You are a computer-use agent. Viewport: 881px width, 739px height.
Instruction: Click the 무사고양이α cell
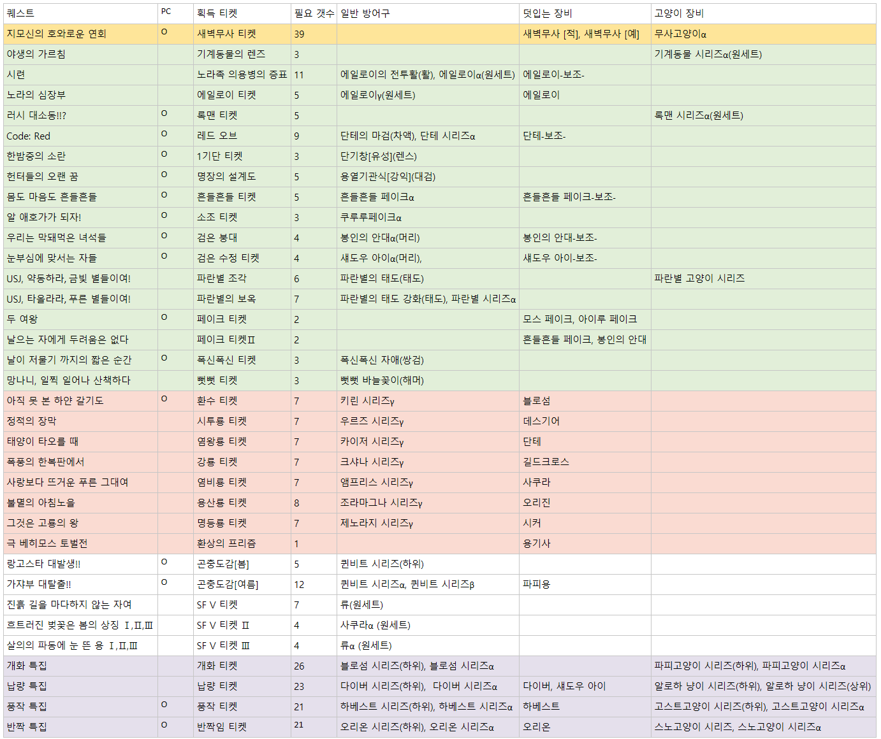click(680, 34)
